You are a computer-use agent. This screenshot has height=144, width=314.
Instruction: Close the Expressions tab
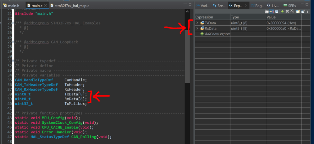click(246, 6)
